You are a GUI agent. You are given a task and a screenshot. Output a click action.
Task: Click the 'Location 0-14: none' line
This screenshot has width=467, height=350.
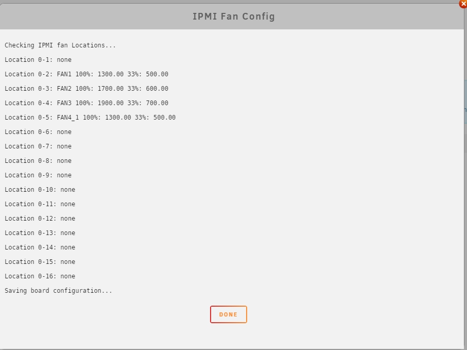[x=40, y=247]
